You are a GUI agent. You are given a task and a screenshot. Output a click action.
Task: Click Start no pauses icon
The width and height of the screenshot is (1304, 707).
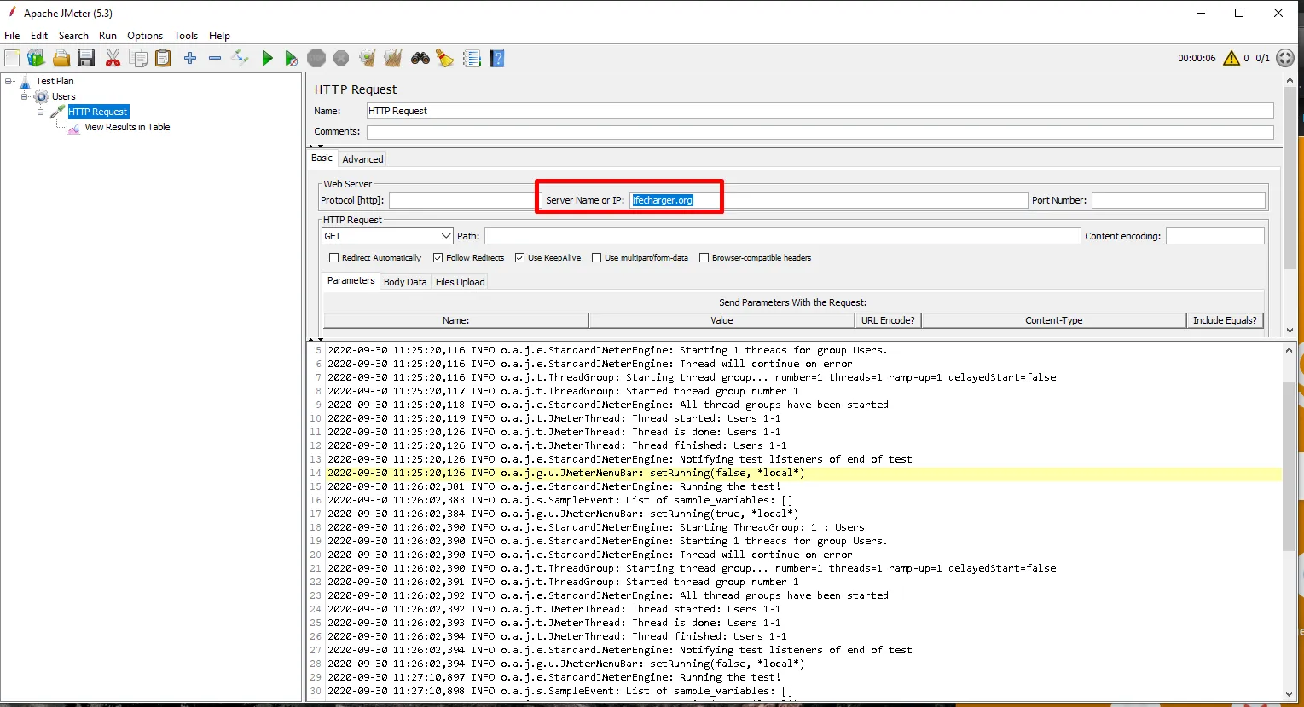(x=292, y=58)
